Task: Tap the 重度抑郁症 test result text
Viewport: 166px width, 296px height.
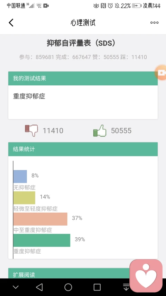Action: [29, 96]
